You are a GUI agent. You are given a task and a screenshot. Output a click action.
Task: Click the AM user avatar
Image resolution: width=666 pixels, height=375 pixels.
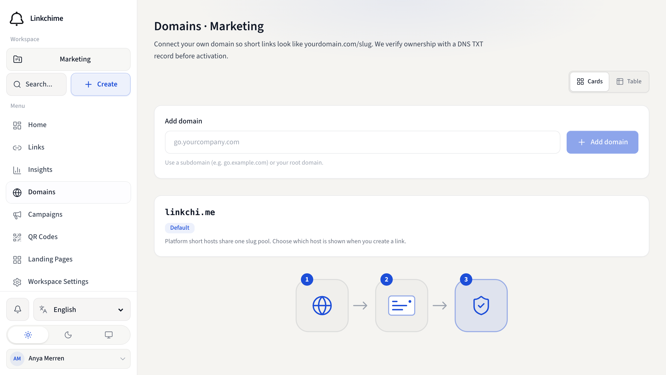(17, 359)
